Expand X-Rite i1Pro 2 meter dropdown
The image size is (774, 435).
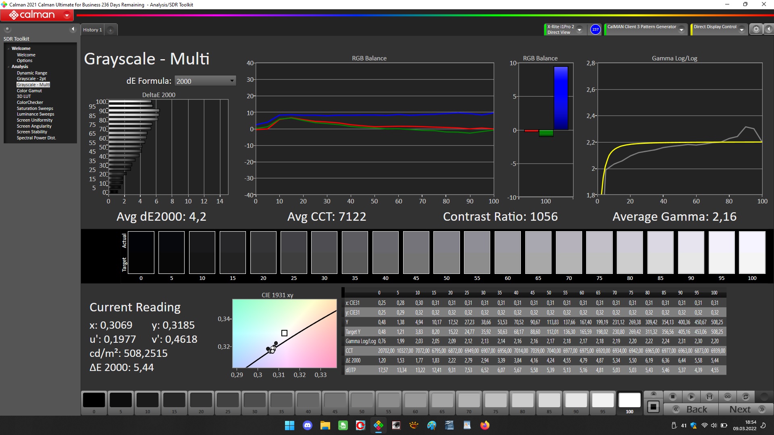pyautogui.click(x=579, y=30)
